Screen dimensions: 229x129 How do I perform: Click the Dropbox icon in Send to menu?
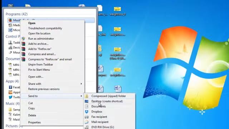(x=87, y=111)
